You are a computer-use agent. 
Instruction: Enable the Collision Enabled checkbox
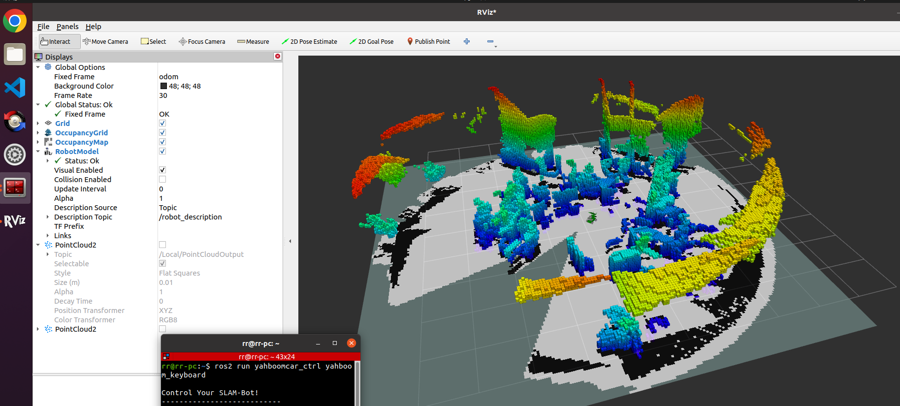162,180
